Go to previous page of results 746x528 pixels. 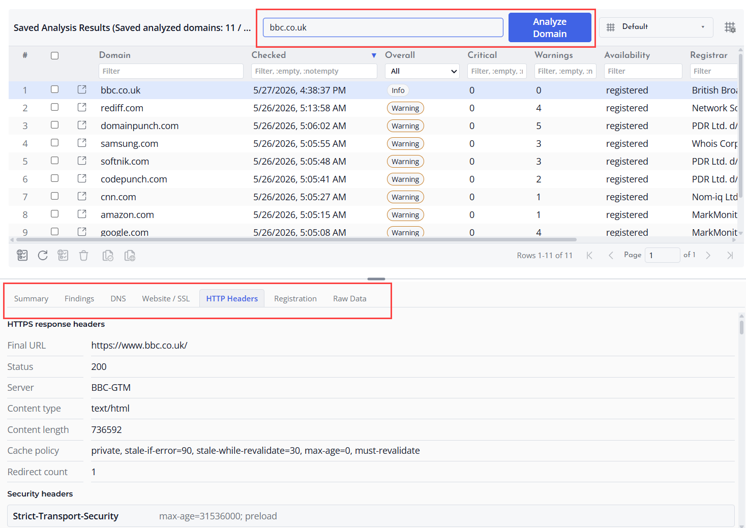[x=611, y=255]
